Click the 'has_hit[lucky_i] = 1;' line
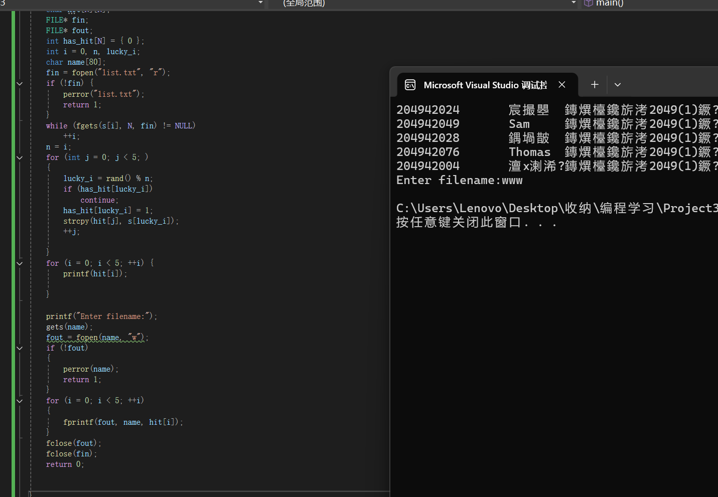Viewport: 718px width, 497px height. pos(108,211)
